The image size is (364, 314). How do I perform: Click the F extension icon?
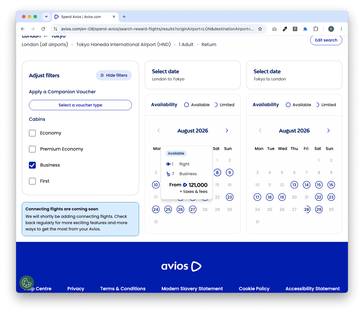tap(295, 29)
